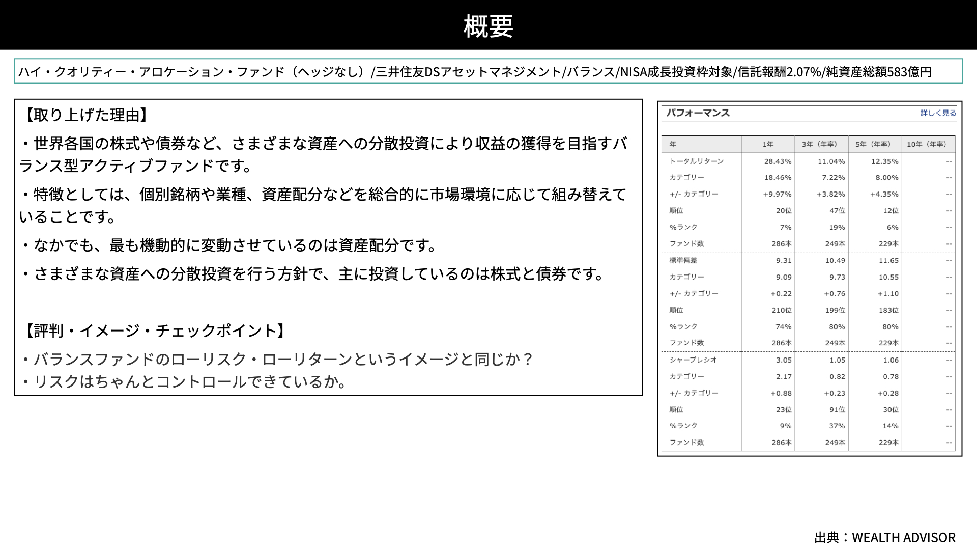The width and height of the screenshot is (977, 550).
Task: Click the fund name description box
Action: pyautogui.click(x=488, y=71)
